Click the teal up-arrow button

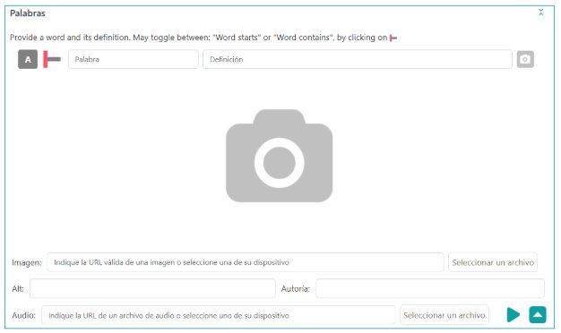coord(538,315)
